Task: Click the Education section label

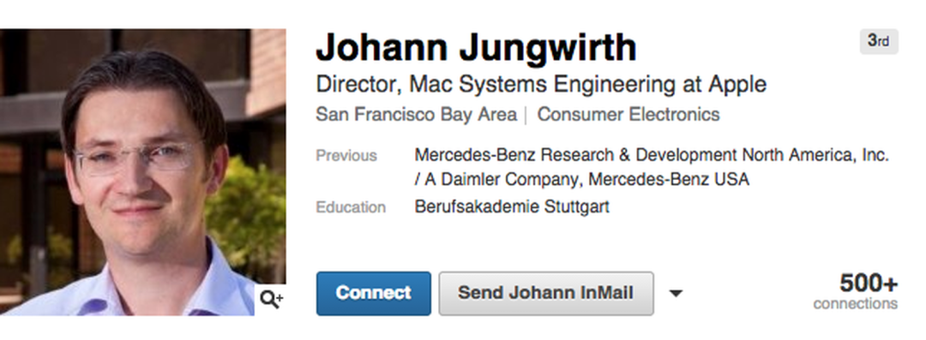Action: point(351,208)
